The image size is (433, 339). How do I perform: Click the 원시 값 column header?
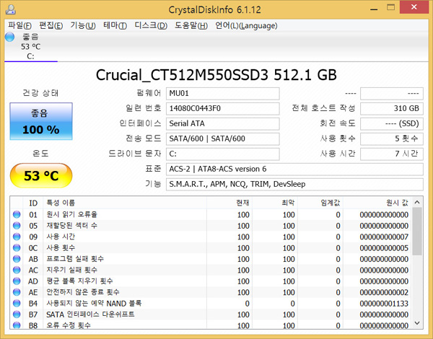click(377, 203)
